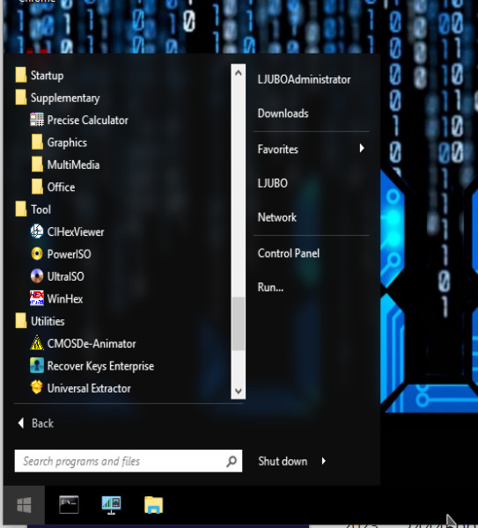This screenshot has width=478, height=528.
Task: Open the Network entry
Action: pos(277,217)
